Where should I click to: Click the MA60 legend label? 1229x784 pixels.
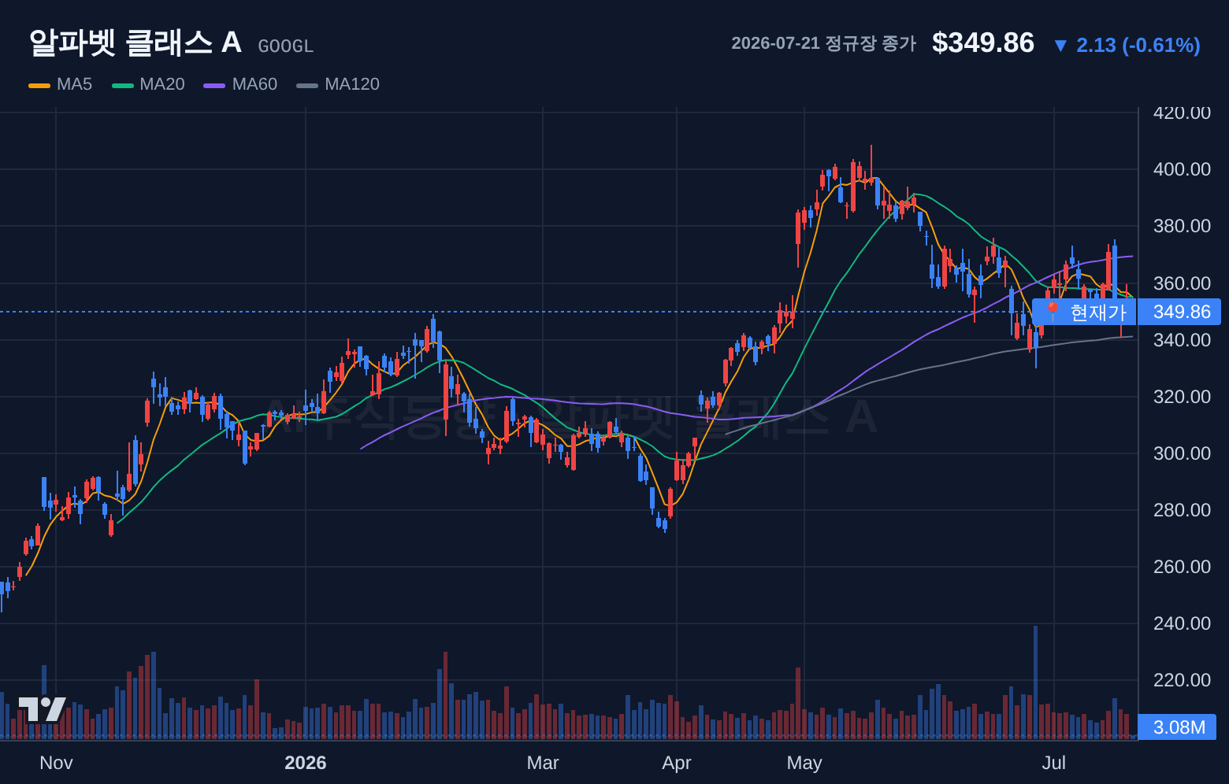(x=254, y=84)
